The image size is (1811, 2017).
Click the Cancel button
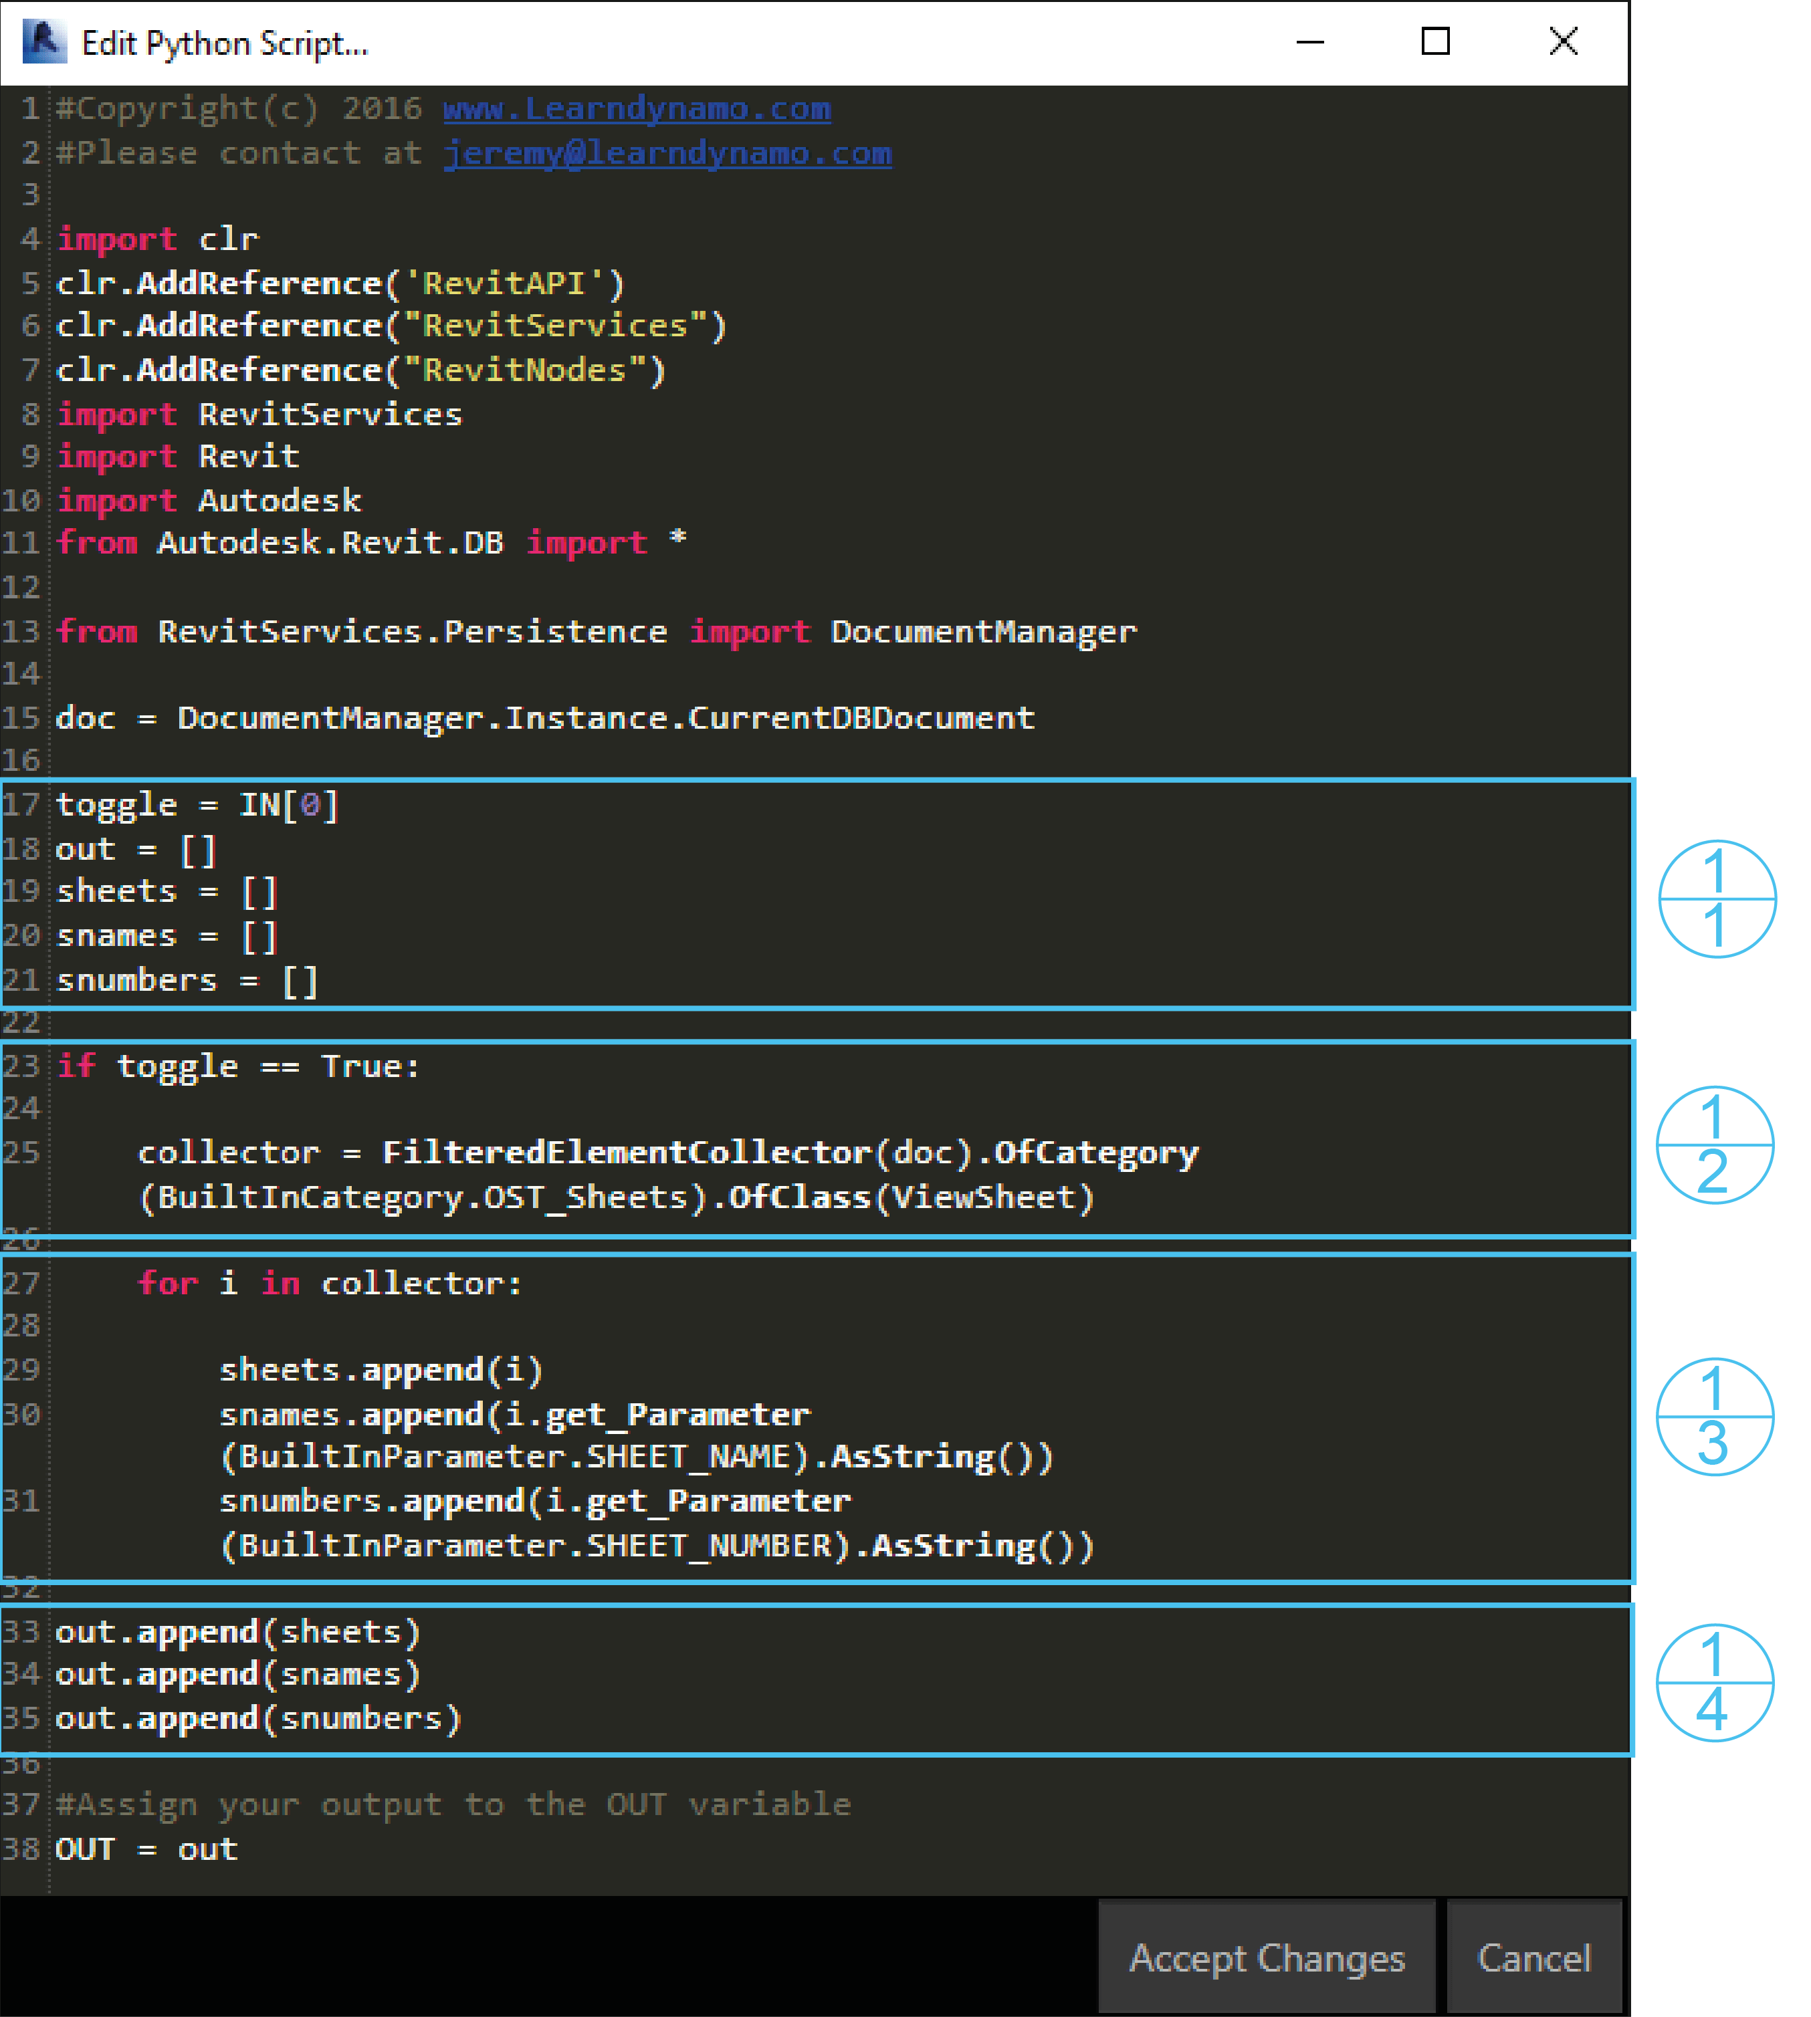click(x=1534, y=1957)
